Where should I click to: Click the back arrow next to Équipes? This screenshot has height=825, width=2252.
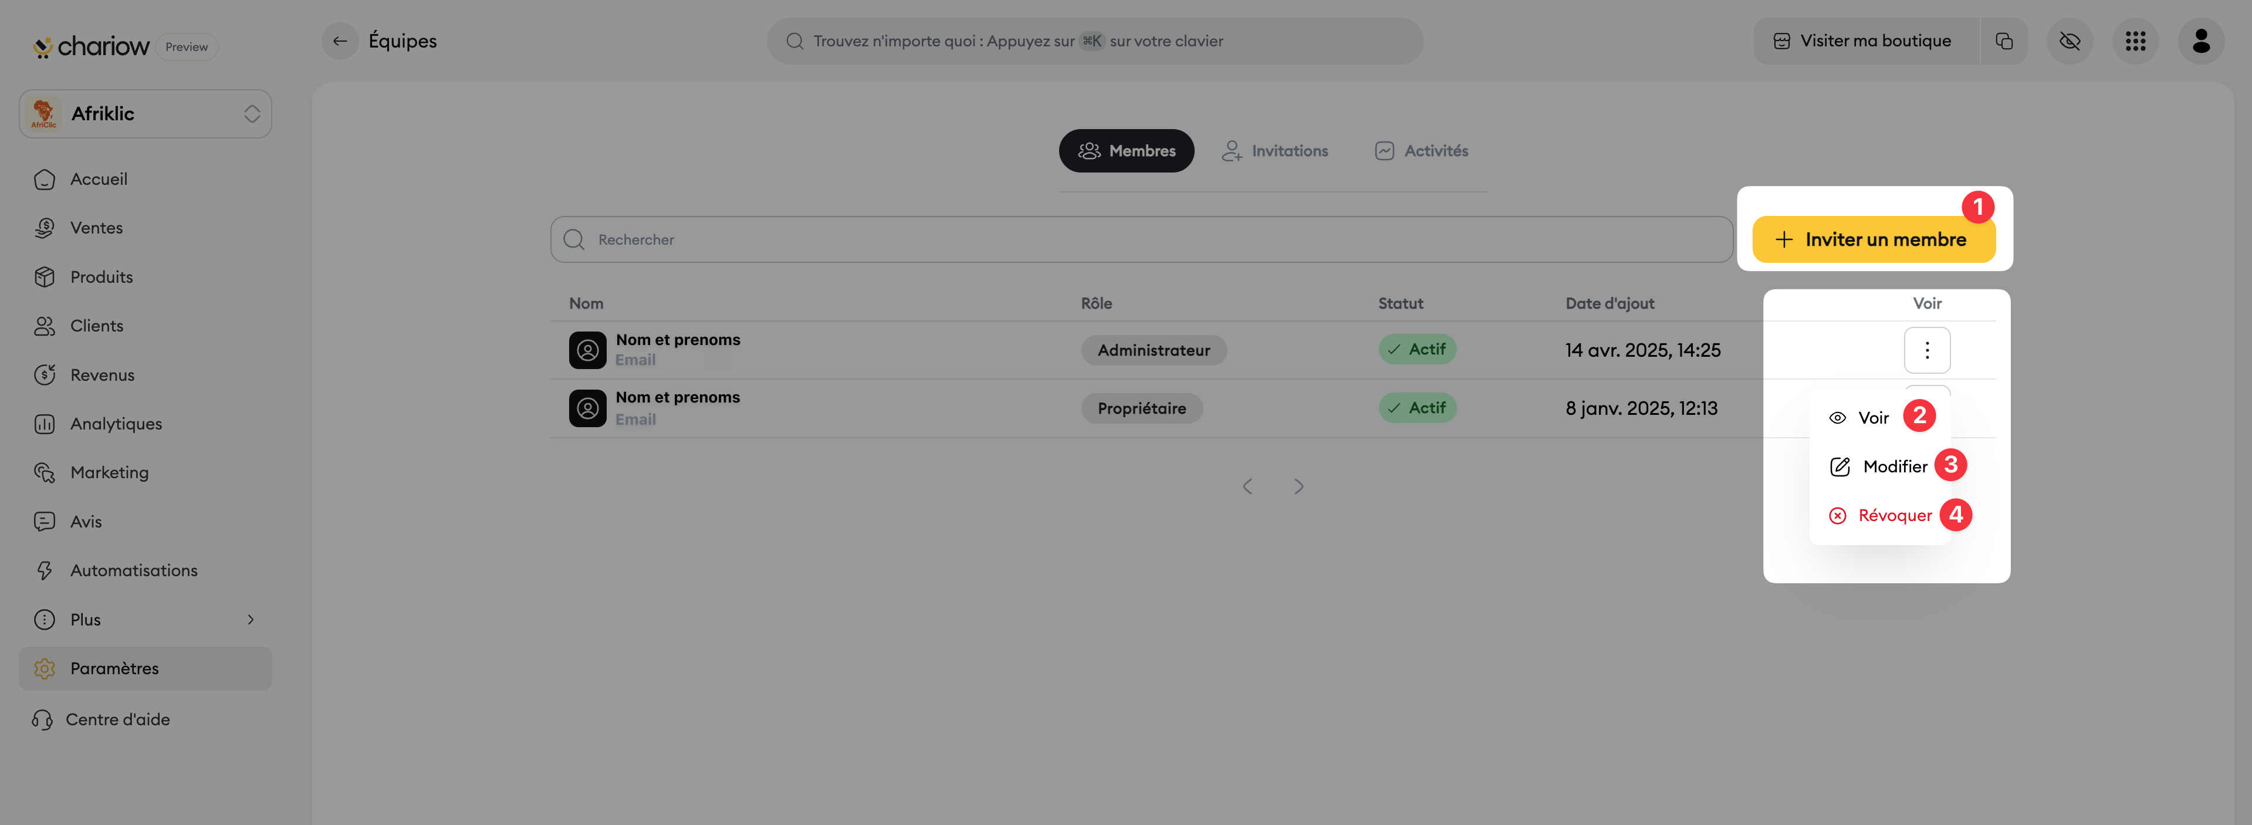tap(339, 41)
